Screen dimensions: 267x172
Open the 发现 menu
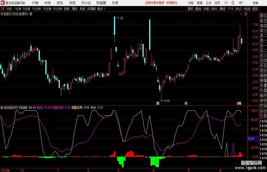coord(72,3)
